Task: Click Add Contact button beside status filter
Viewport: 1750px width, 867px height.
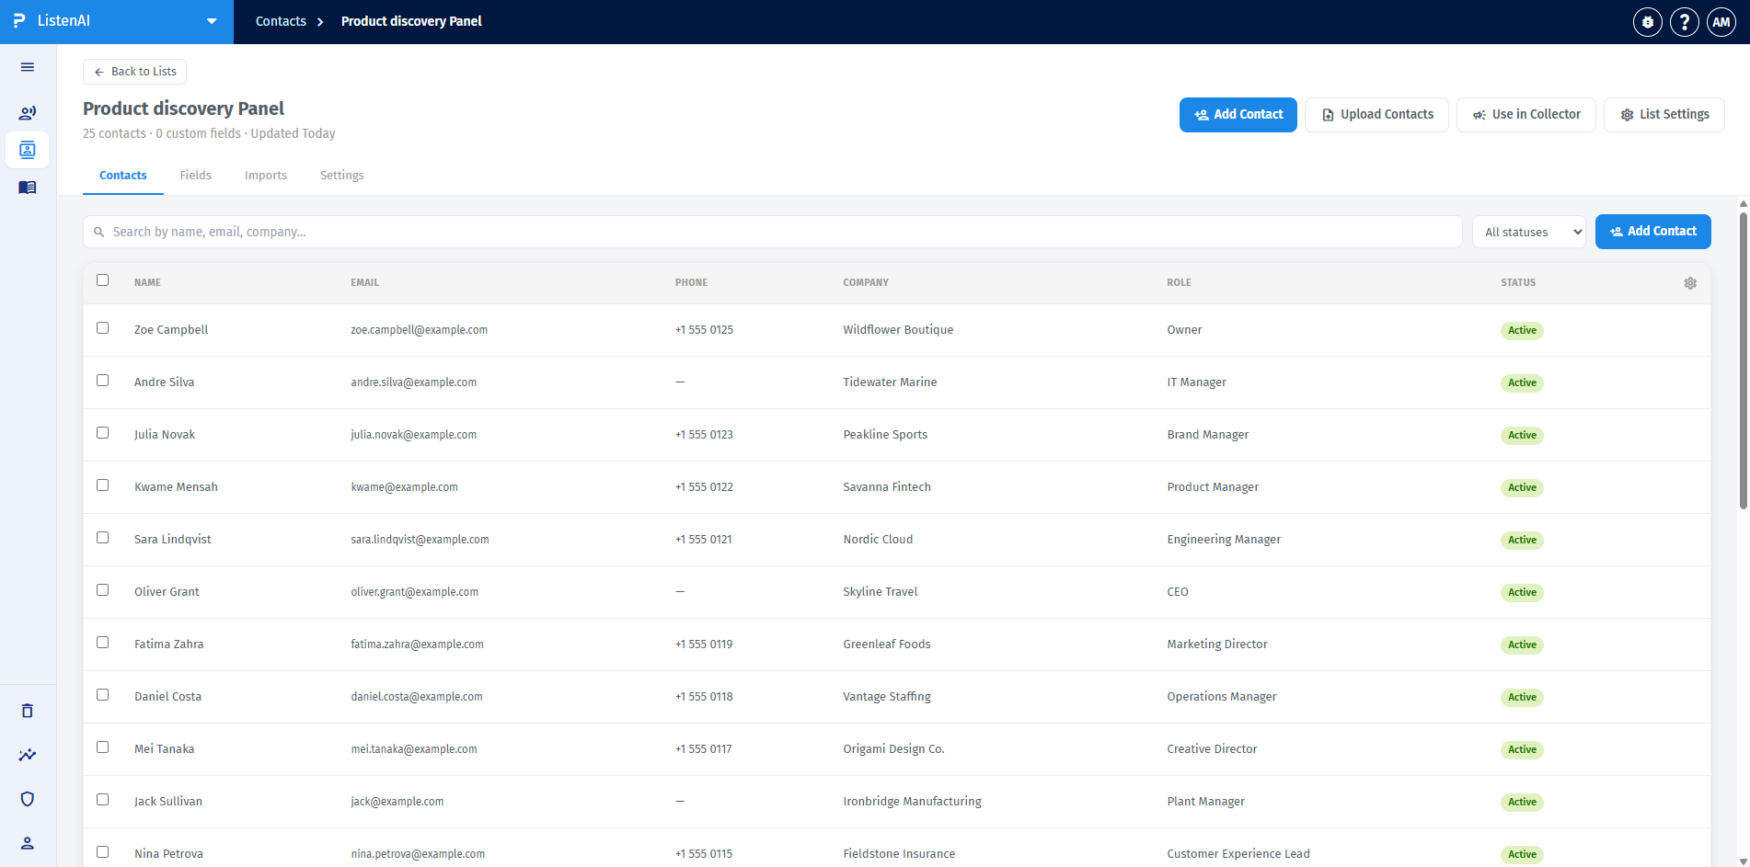Action: (1653, 232)
